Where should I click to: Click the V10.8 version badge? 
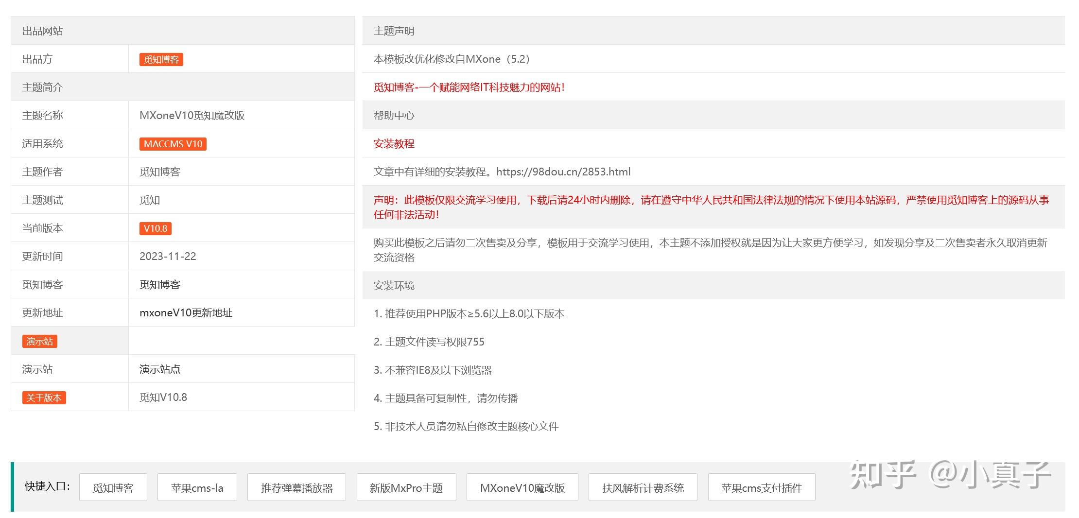tap(155, 228)
